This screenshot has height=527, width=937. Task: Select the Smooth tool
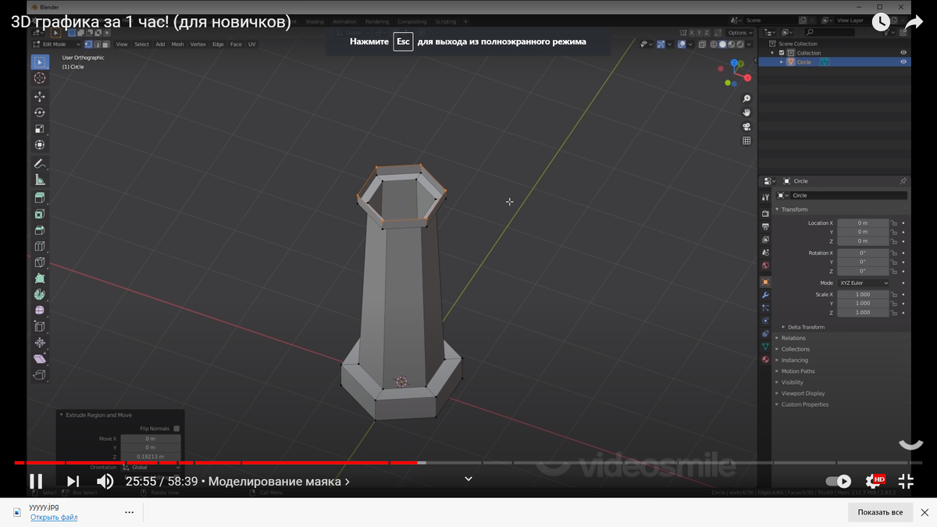pyautogui.click(x=40, y=311)
